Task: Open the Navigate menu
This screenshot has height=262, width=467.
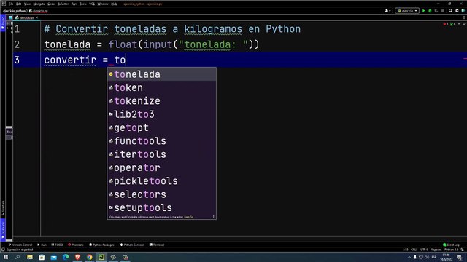Action: tap(39, 4)
